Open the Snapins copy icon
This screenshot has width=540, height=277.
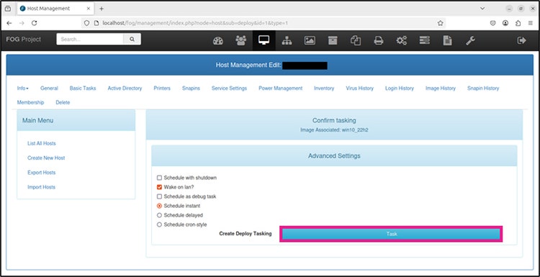pos(356,40)
